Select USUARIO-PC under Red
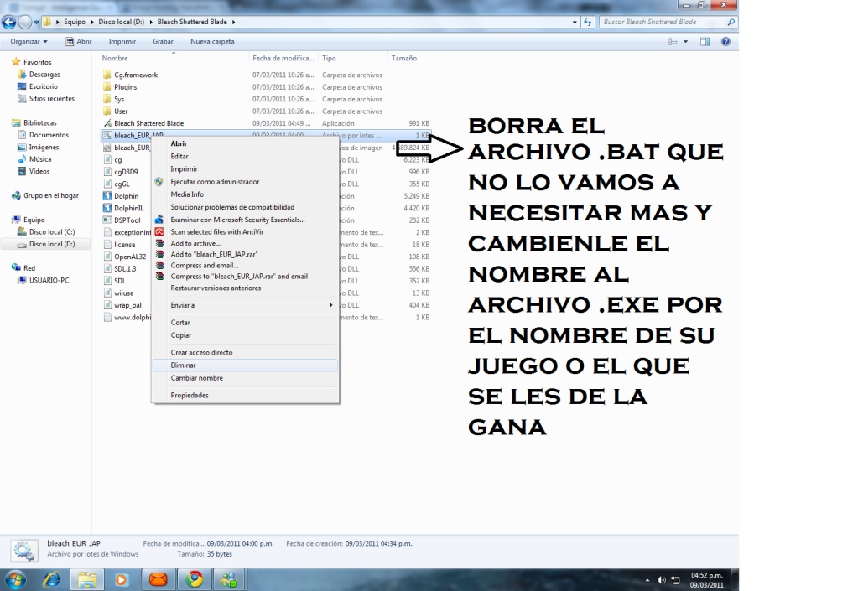 coord(49,281)
